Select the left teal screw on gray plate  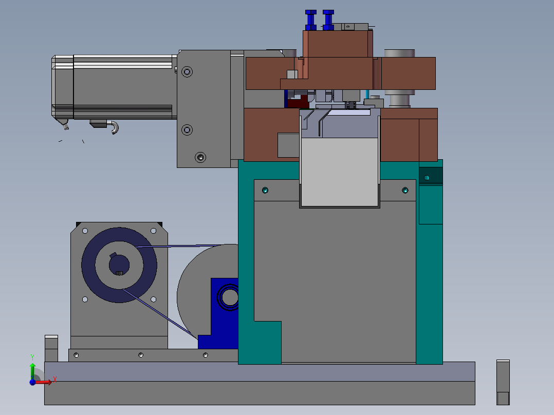click(265, 191)
